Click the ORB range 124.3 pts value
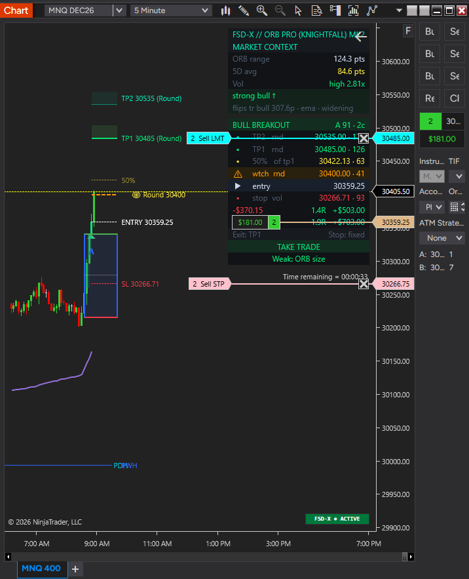 tap(349, 59)
